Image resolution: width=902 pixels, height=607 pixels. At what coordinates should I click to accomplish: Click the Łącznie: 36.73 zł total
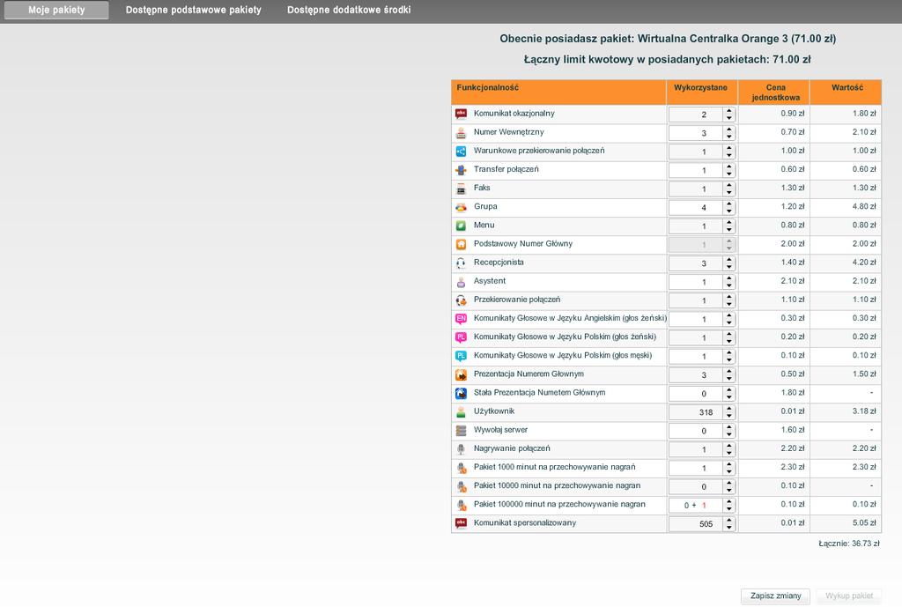point(849,544)
